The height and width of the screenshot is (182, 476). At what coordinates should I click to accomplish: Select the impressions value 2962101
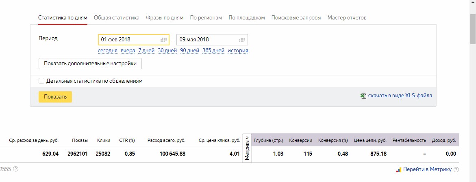click(78, 154)
